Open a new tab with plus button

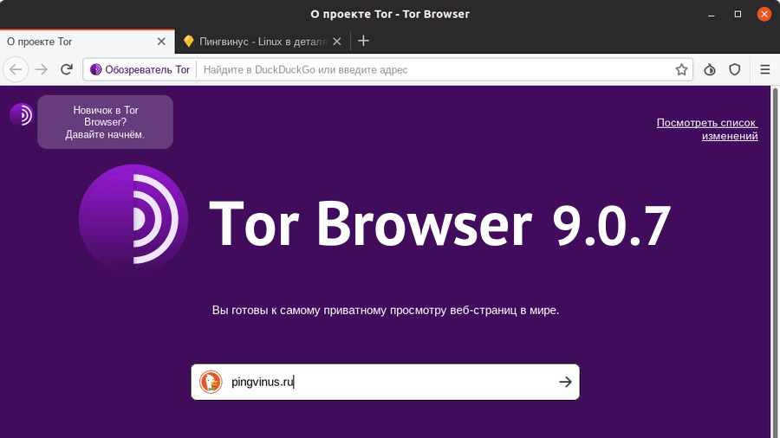tap(364, 42)
